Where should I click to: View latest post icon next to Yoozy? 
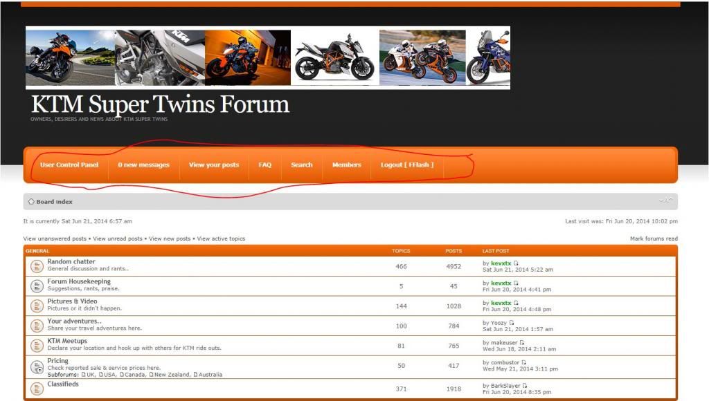click(512, 323)
